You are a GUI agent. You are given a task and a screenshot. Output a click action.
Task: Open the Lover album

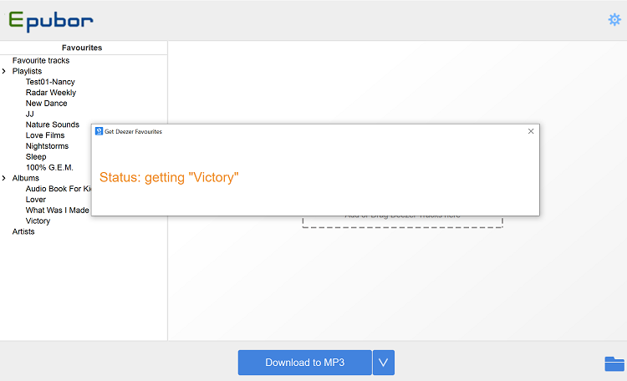pyautogui.click(x=36, y=200)
